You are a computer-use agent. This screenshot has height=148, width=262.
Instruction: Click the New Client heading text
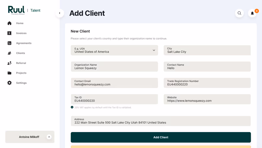point(80,31)
